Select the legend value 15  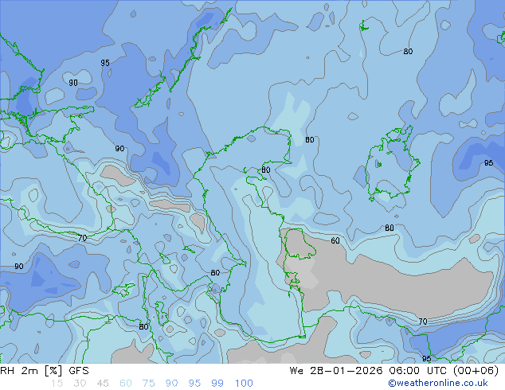coord(57,384)
